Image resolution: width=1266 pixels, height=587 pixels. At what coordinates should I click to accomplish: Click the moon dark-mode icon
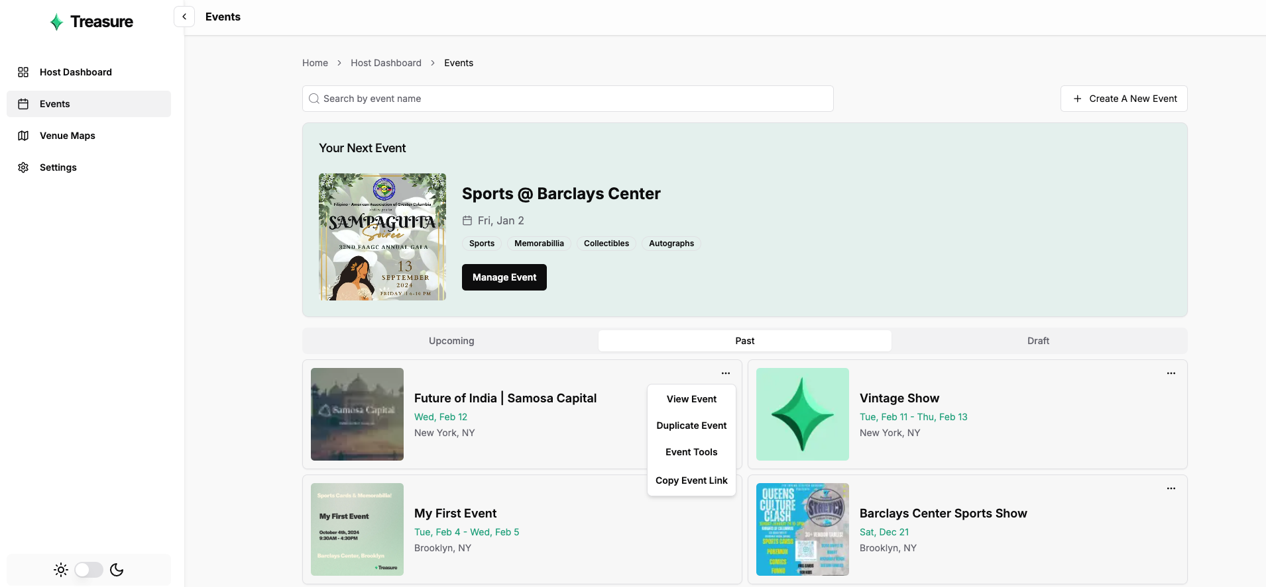pos(117,570)
